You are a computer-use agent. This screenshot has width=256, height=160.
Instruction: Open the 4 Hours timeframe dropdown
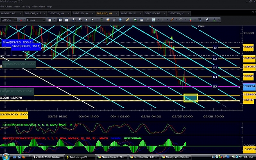(x=44, y=20)
